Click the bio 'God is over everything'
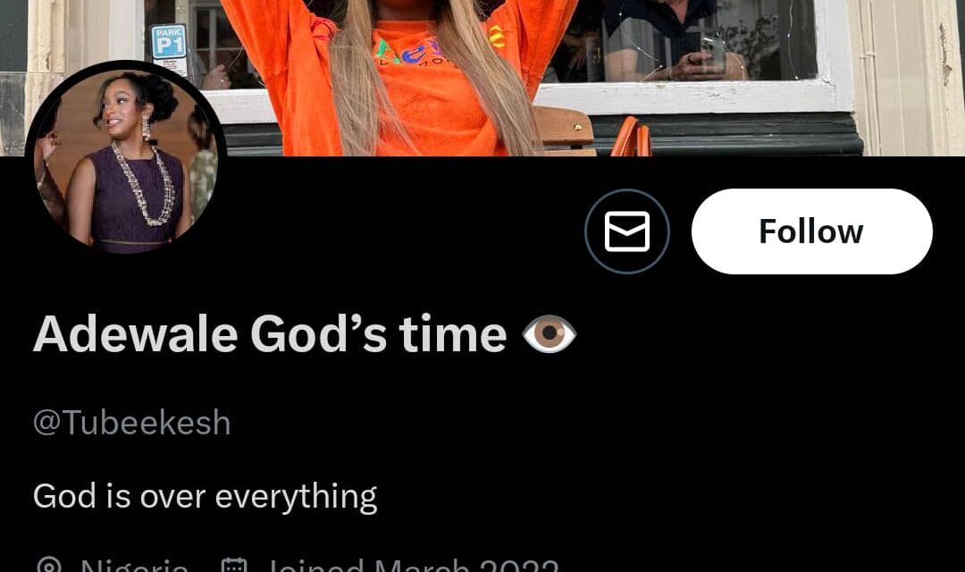This screenshot has height=572, width=965. (x=205, y=496)
